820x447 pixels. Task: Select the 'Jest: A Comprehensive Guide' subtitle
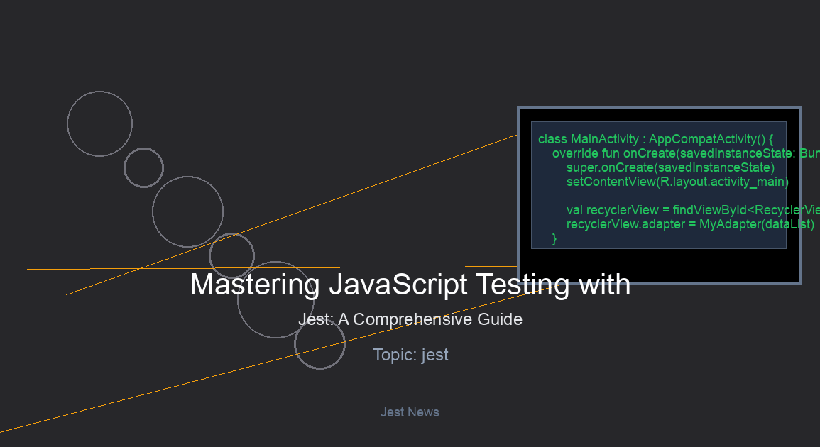pyautogui.click(x=410, y=319)
